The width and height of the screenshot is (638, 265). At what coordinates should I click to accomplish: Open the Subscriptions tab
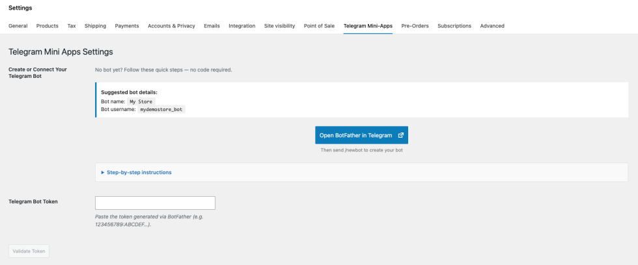click(x=454, y=26)
